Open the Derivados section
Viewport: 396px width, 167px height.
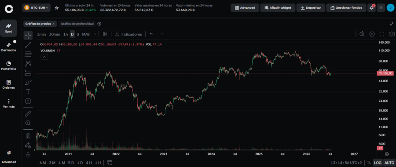pyautogui.click(x=9, y=47)
